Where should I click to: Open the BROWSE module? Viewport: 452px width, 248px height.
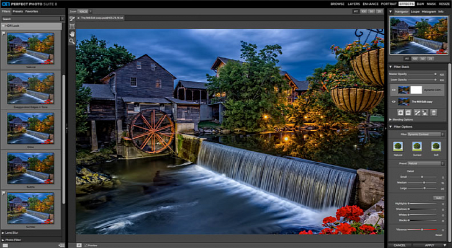(337, 4)
